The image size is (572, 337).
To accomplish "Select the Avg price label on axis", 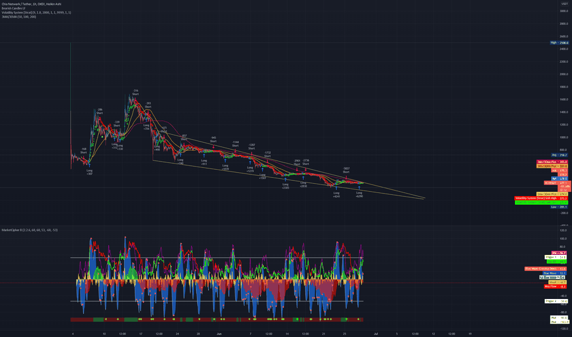I will pyautogui.click(x=559, y=155).
